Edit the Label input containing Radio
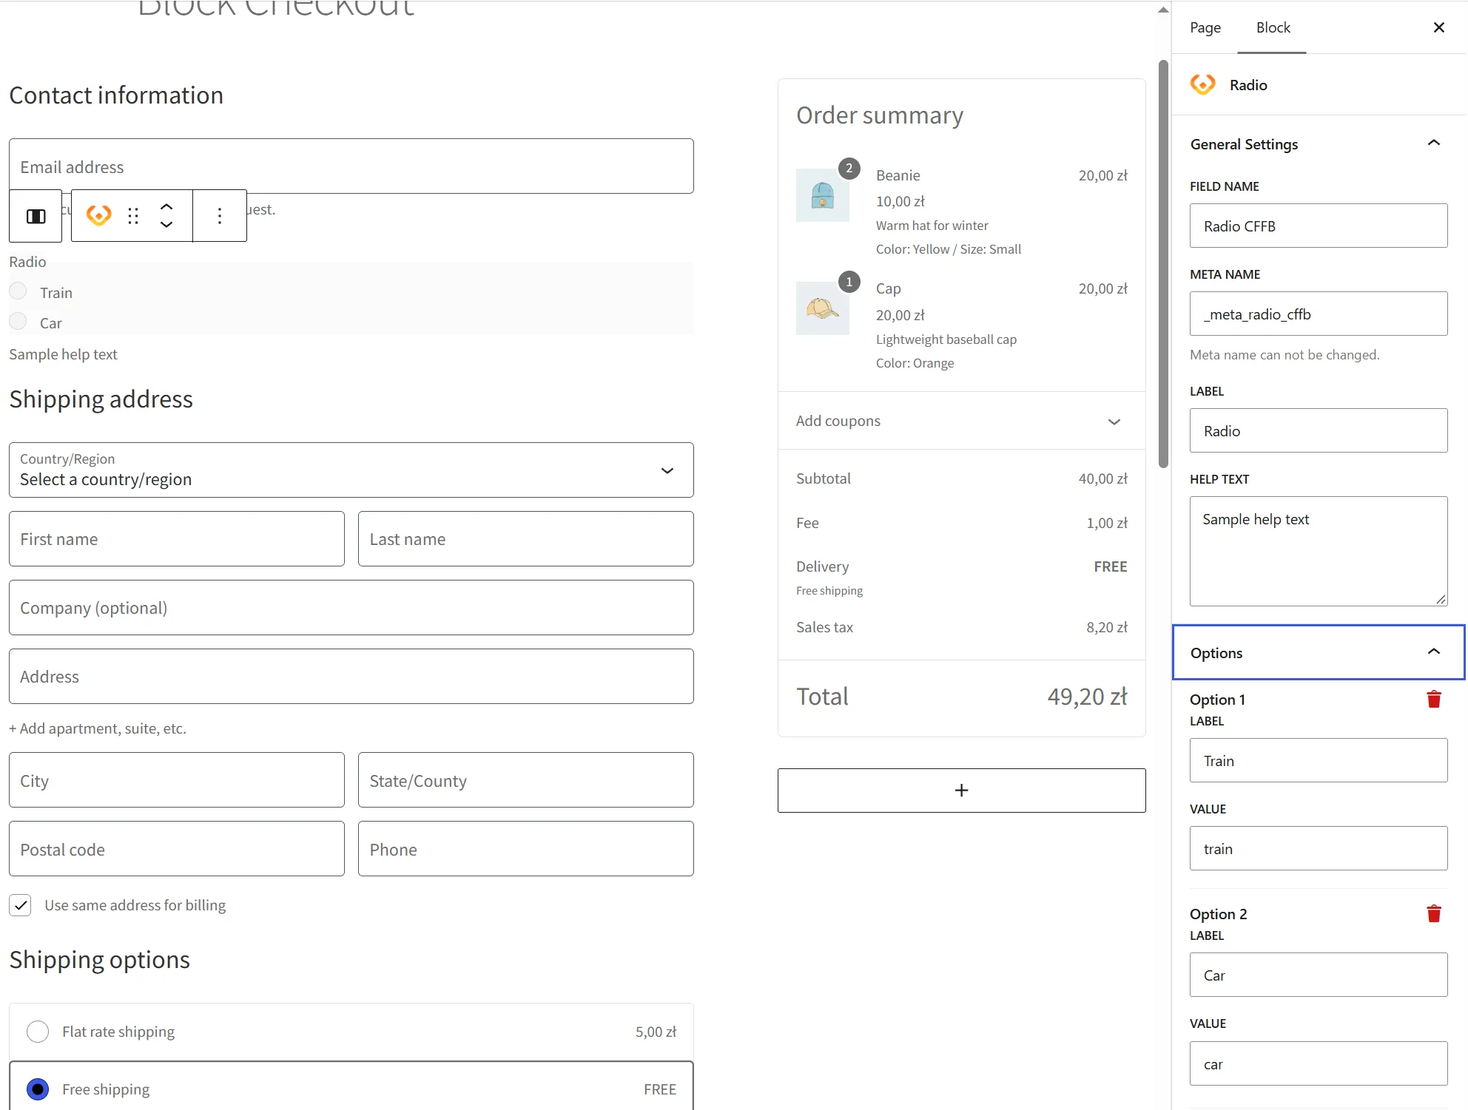This screenshot has height=1110, width=1468. click(x=1319, y=430)
